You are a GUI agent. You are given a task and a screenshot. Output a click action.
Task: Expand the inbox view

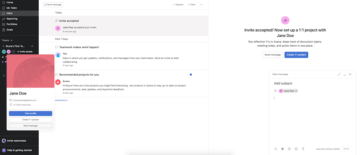[x=178, y=5]
